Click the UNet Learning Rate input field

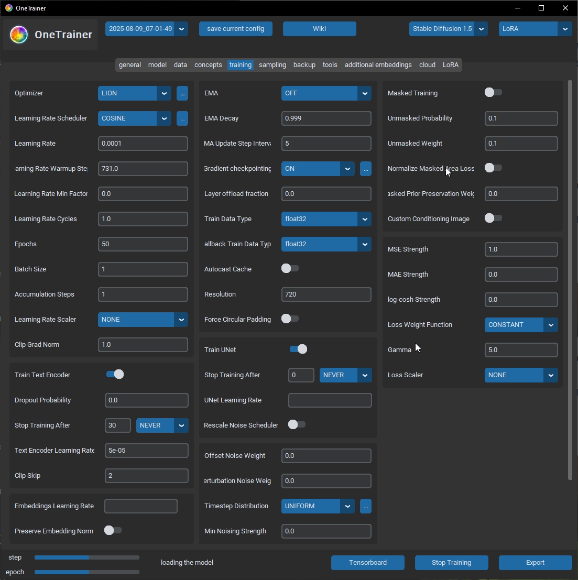[330, 400]
